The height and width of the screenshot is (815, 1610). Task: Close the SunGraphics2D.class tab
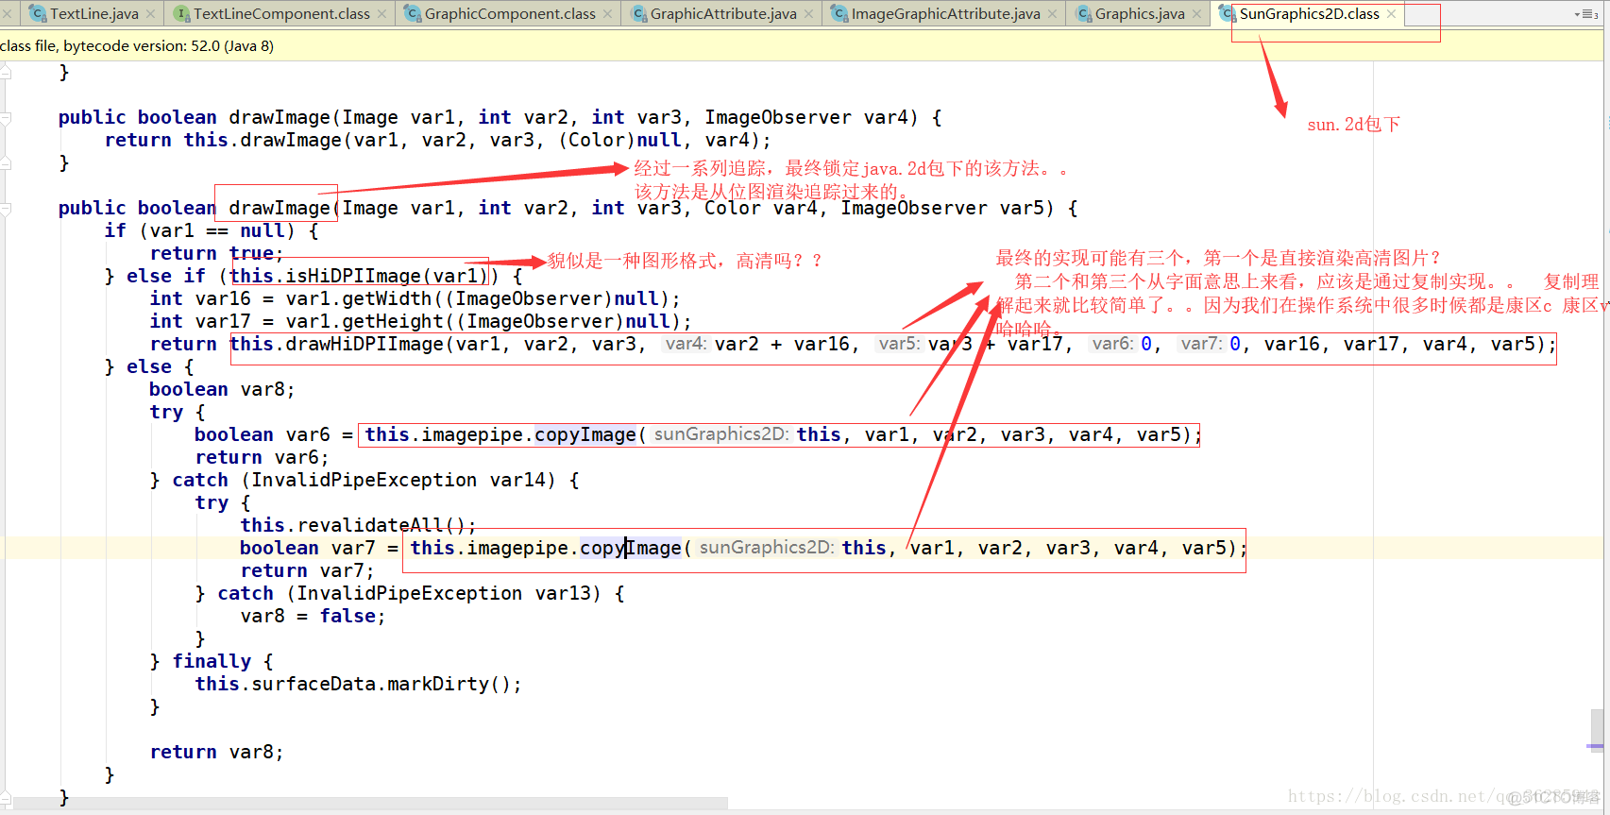(1391, 13)
